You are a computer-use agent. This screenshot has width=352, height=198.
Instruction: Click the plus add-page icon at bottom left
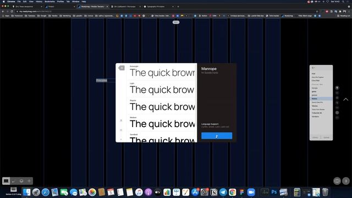(x=29, y=181)
